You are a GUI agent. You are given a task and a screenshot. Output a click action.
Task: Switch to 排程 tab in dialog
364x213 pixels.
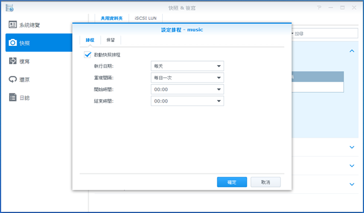90,40
